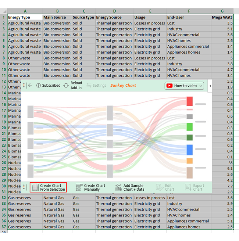239x241 pixels.
Task: Click HVAC homes cell in row 11
Action: pos(189,75)
